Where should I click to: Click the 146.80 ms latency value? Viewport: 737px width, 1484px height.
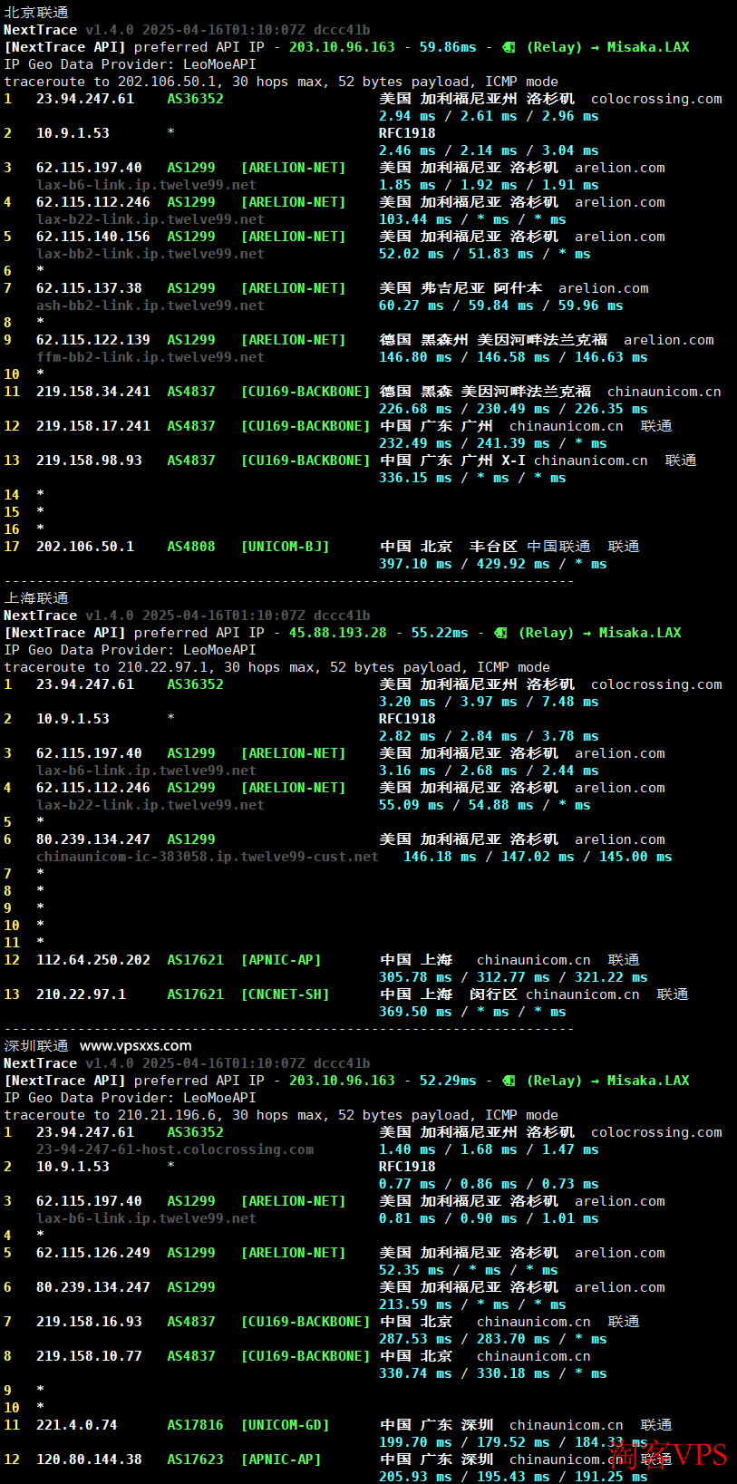415,357
